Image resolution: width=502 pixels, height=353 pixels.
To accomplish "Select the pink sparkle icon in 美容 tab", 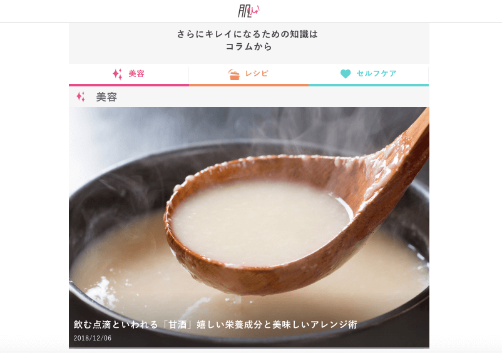I will (x=118, y=74).
